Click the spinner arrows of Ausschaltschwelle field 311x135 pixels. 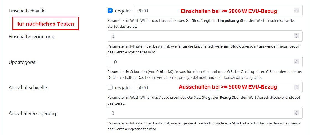click(x=296, y=88)
